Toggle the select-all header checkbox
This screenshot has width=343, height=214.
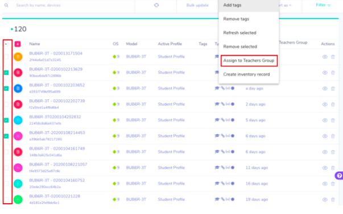6,44
